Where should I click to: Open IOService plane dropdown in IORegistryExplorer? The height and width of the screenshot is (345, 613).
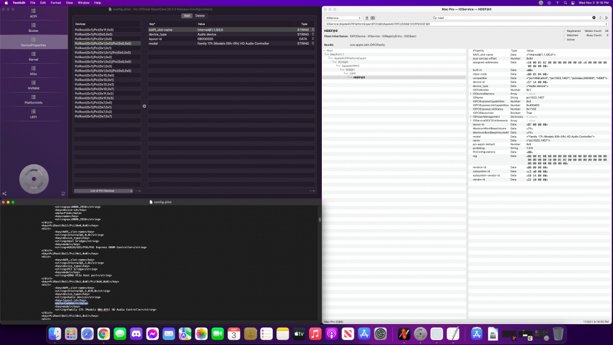click(343, 18)
